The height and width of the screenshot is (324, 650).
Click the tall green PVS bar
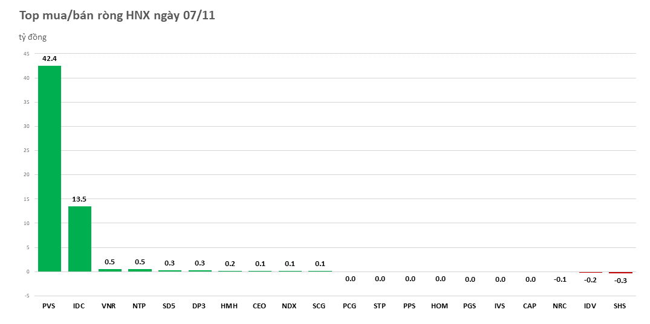coord(49,168)
